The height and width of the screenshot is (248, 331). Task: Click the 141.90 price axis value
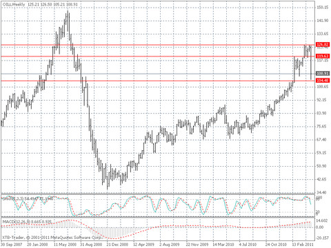(x=323, y=21)
